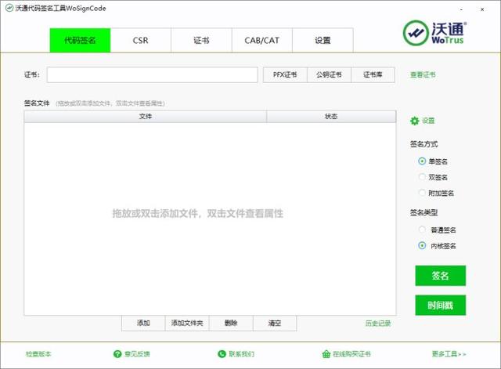Click the 设置 link beside the gear
This screenshot has width=501, height=369.
pyautogui.click(x=428, y=121)
